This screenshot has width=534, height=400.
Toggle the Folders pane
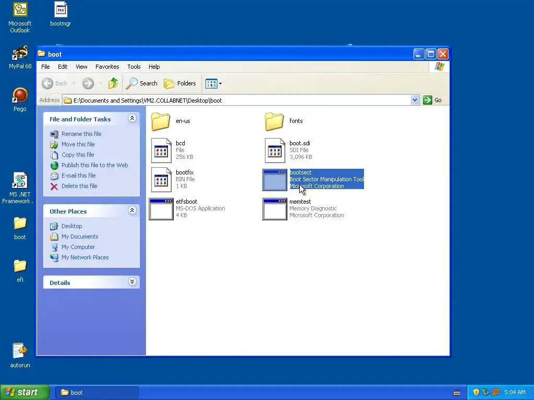click(x=180, y=83)
